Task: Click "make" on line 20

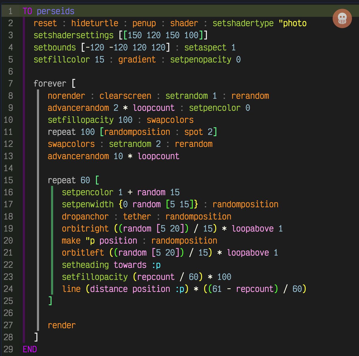Action: click(71, 241)
